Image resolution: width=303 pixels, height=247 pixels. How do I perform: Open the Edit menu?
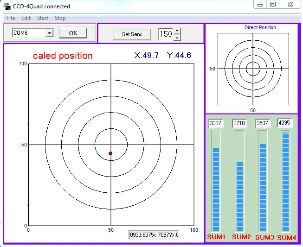point(26,18)
